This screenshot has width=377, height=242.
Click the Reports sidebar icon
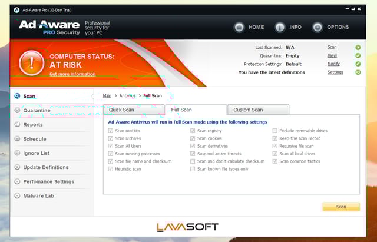pos(17,124)
